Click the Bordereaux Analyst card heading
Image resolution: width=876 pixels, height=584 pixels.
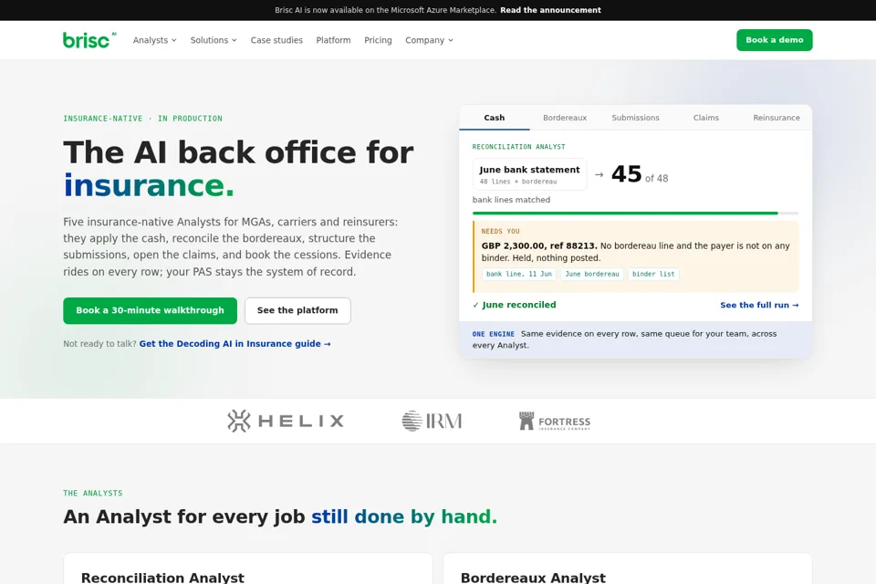point(533,578)
